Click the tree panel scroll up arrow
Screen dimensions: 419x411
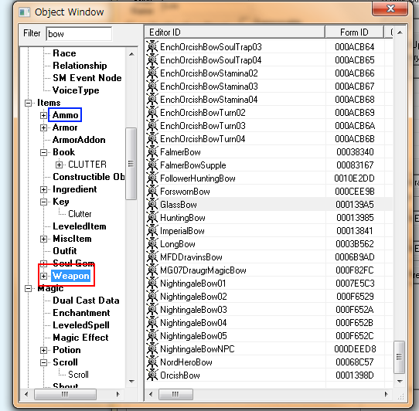click(131, 54)
